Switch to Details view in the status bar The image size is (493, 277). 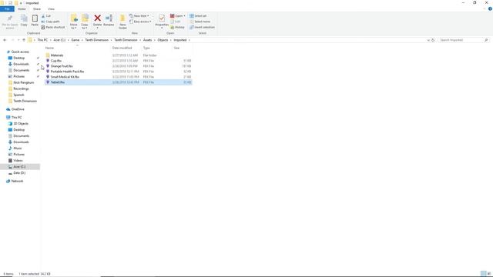click(x=483, y=274)
